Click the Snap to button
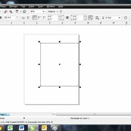The image size is (131, 131). coord(52,12)
